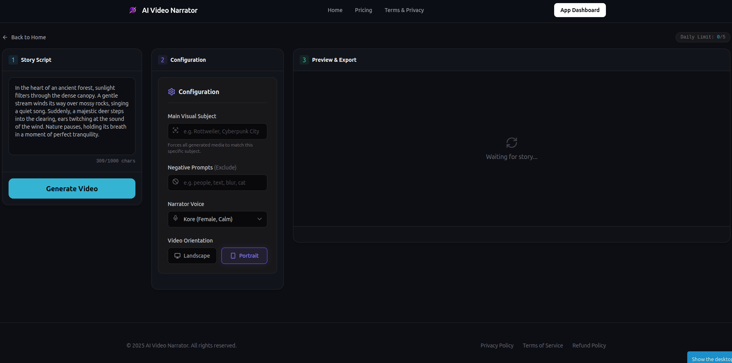Click the phone icon on the Portrait button
This screenshot has width=732, height=363.
tap(233, 255)
